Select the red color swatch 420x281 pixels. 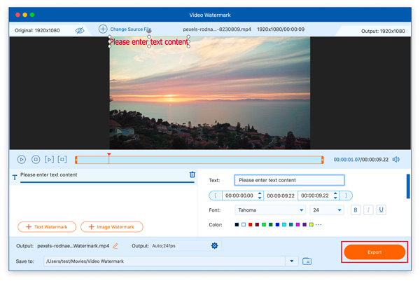(251, 225)
